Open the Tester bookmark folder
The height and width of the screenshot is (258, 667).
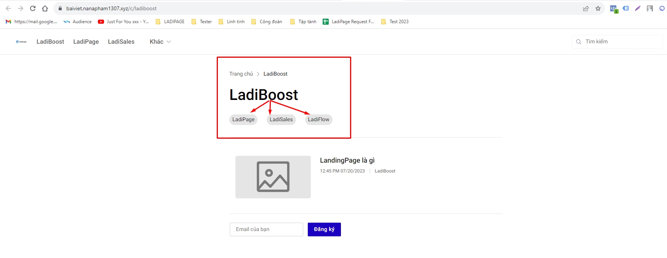tap(202, 22)
